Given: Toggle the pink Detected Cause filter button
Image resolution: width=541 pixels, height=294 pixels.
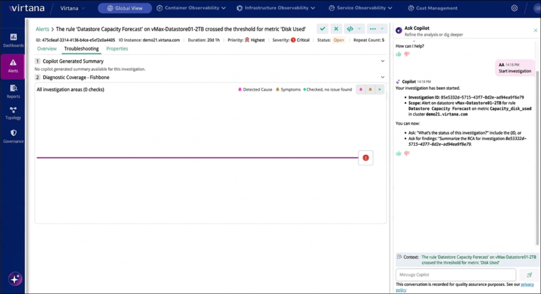Looking at the screenshot, I should coord(361,90).
